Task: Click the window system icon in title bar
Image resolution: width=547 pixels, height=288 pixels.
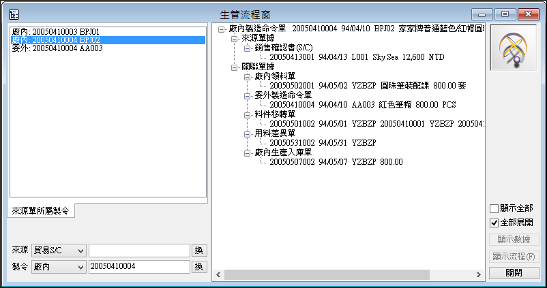Action: coord(14,14)
